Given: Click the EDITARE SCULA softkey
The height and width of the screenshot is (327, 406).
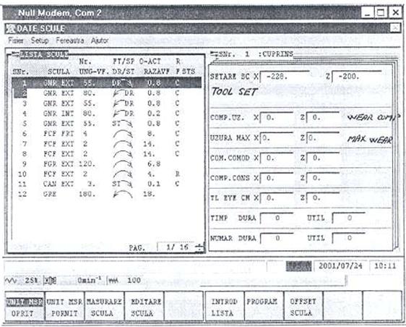Looking at the screenshot, I should (x=144, y=307).
